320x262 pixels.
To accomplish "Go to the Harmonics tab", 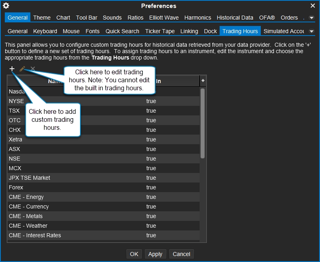I will (x=198, y=18).
